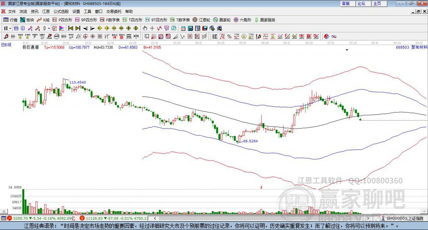428x230 pixels.
Task: Click the floppy disk save icon
Action: 205,28
